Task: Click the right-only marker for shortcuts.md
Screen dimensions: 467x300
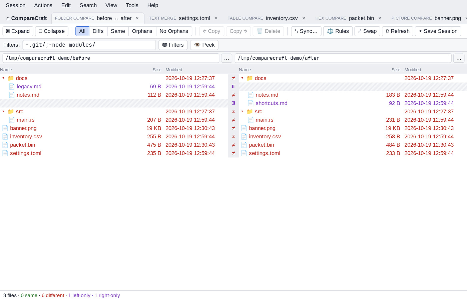Action: (233, 103)
